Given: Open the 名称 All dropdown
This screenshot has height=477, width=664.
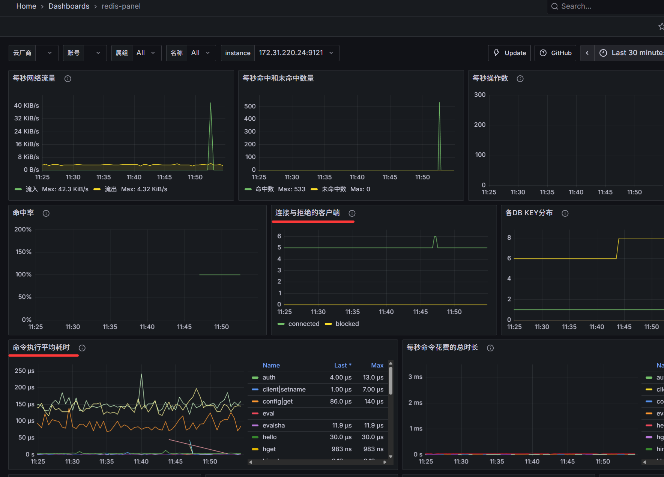Looking at the screenshot, I should tap(201, 53).
